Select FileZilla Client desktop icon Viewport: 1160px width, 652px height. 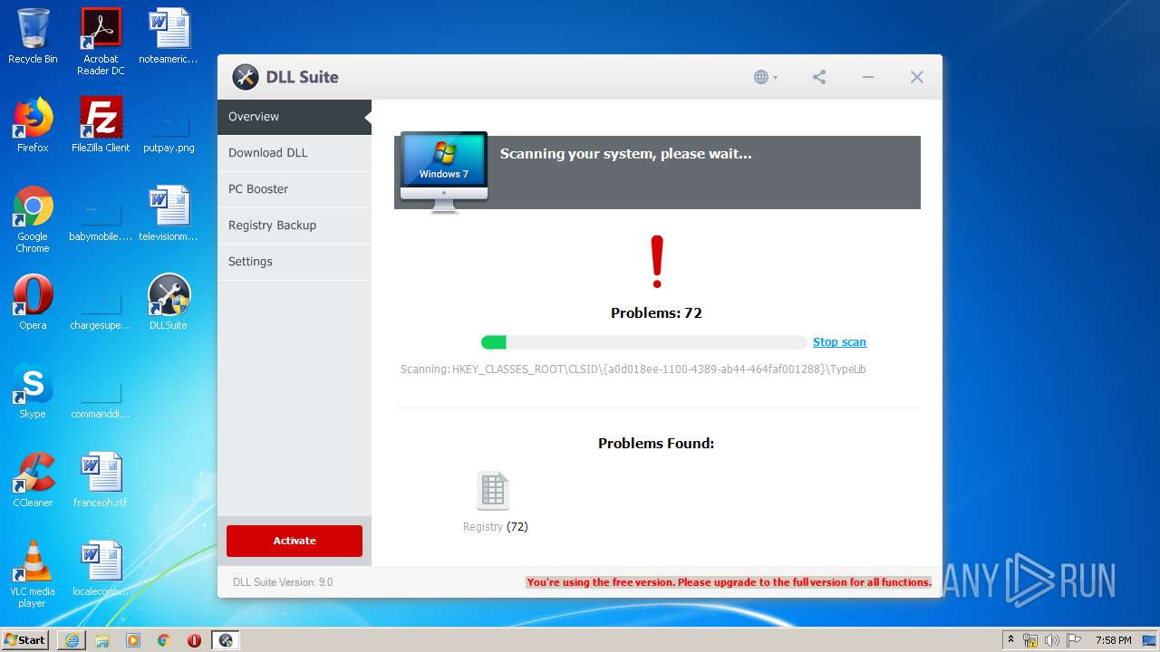[101, 125]
